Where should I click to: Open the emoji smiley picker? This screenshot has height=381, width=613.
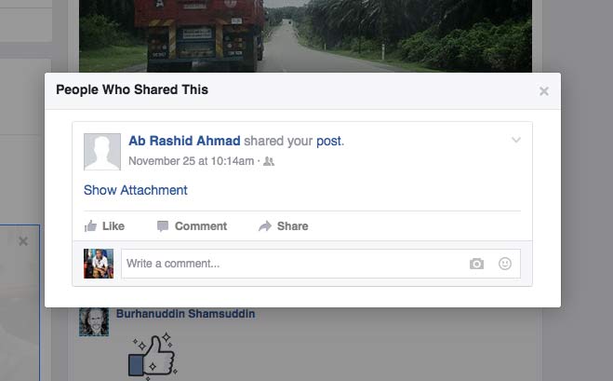(x=505, y=264)
